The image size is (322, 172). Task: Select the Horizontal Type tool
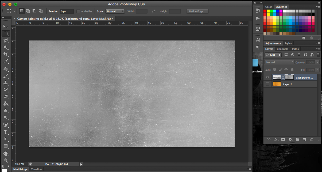click(x=6, y=132)
